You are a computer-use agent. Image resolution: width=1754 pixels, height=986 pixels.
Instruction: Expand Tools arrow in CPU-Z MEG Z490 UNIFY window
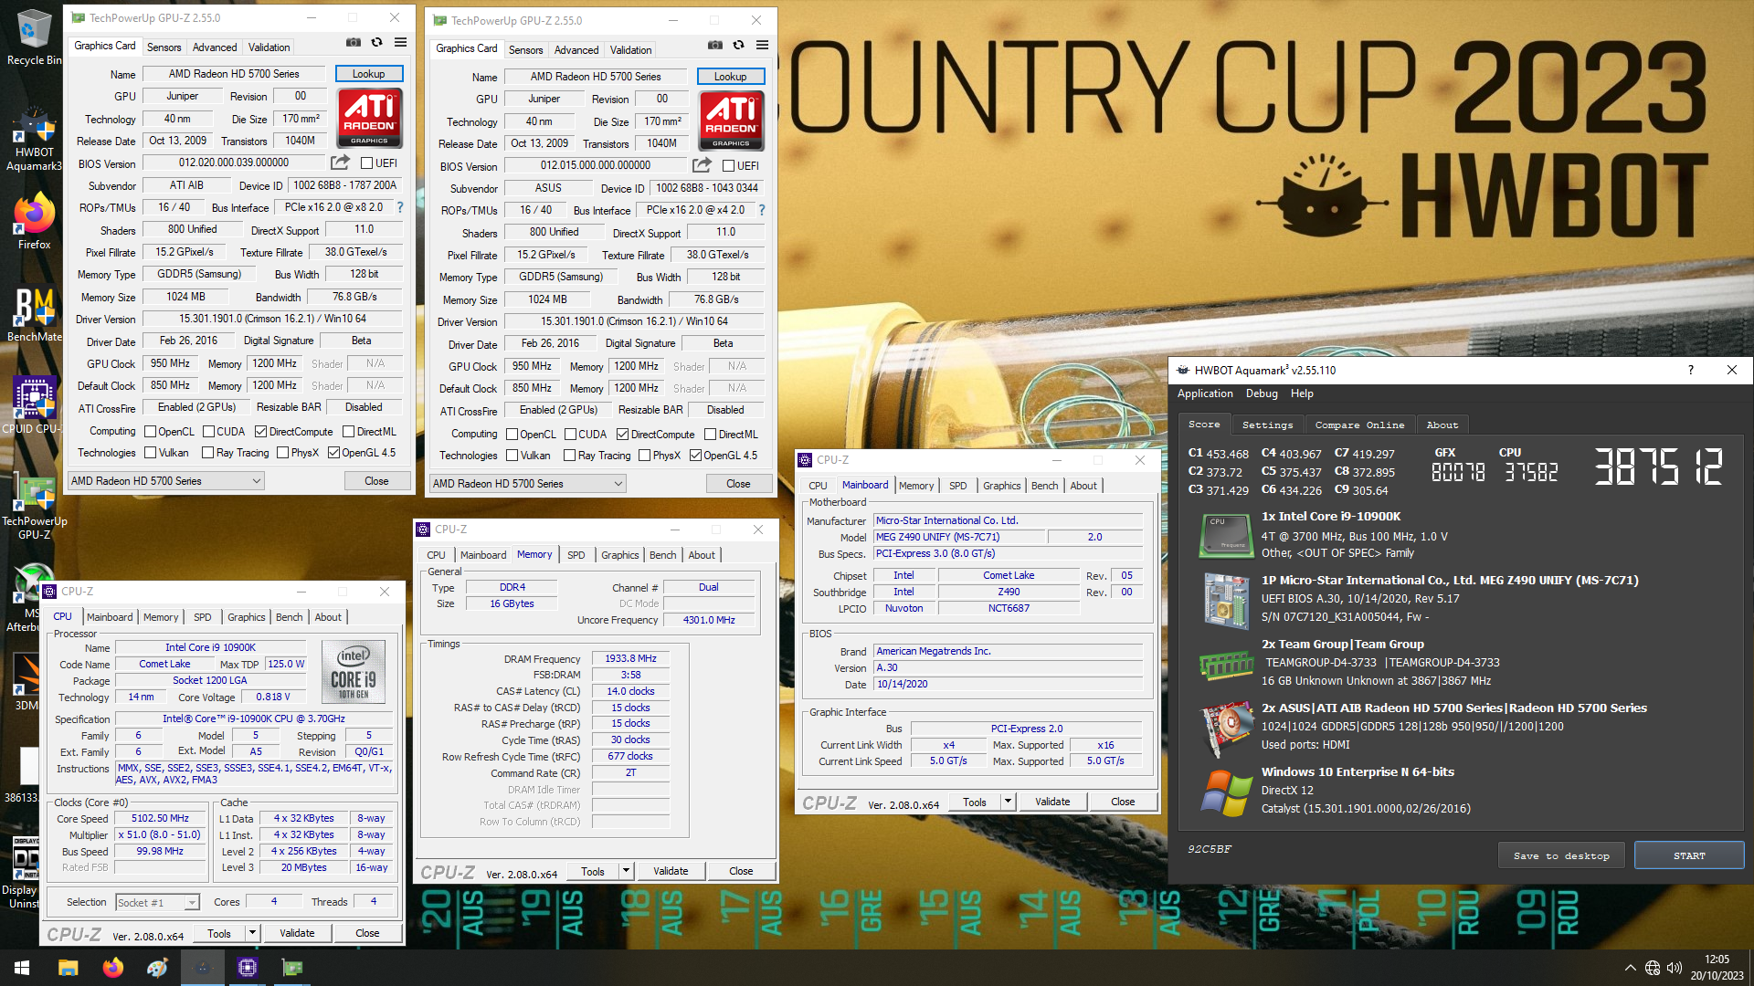click(1009, 801)
